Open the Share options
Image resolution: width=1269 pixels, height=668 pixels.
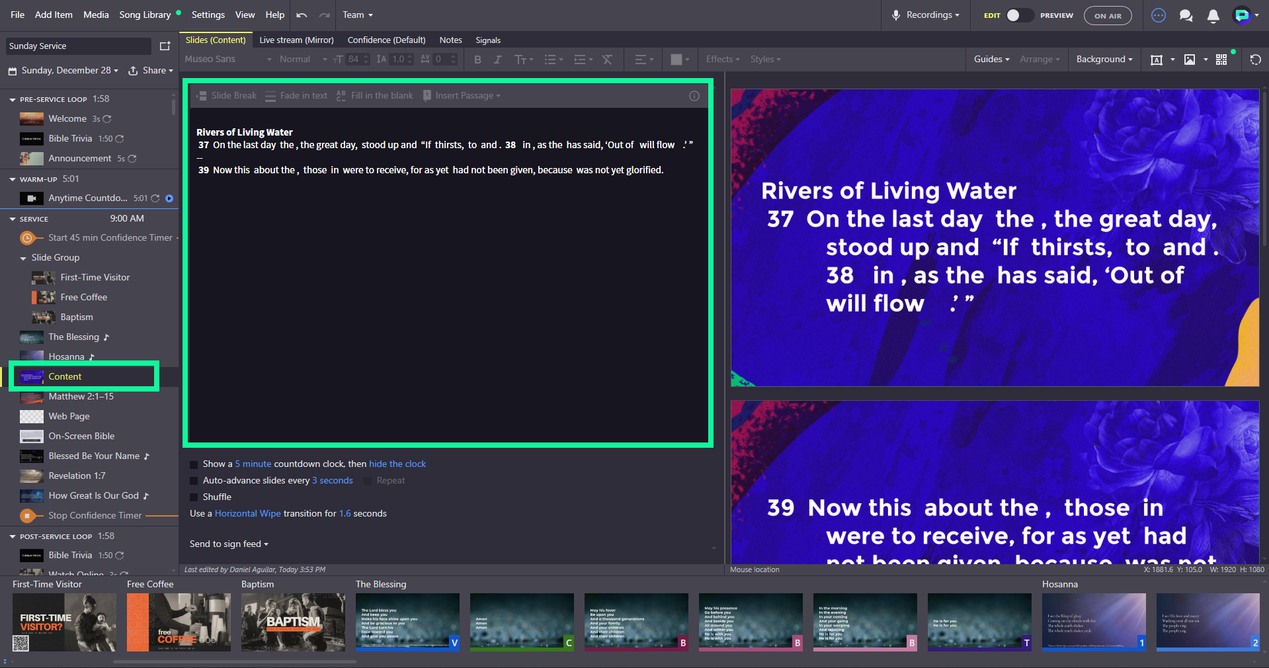click(150, 71)
